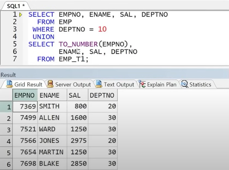Place cursor on the red value 10
The width and height of the screenshot is (229, 170).
[x=102, y=29]
